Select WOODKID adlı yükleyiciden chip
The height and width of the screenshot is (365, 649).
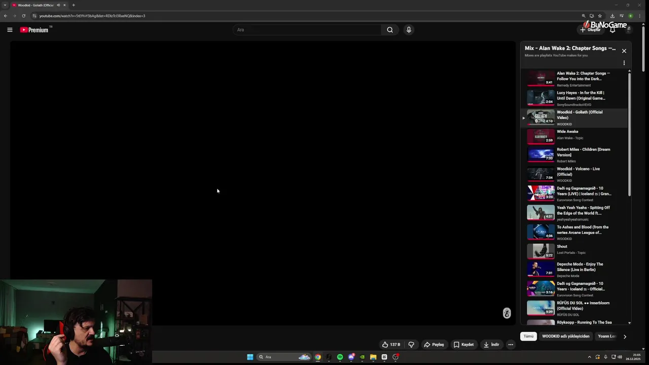click(x=566, y=336)
